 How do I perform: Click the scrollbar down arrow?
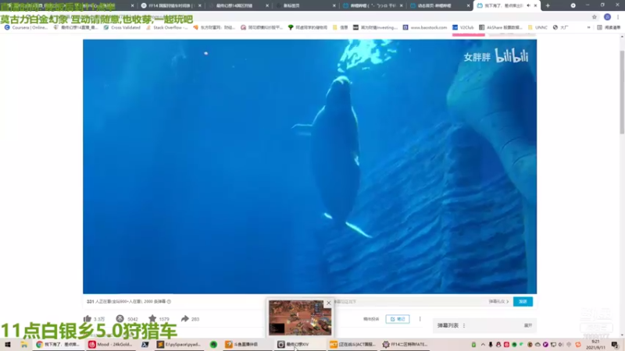coord(622,335)
